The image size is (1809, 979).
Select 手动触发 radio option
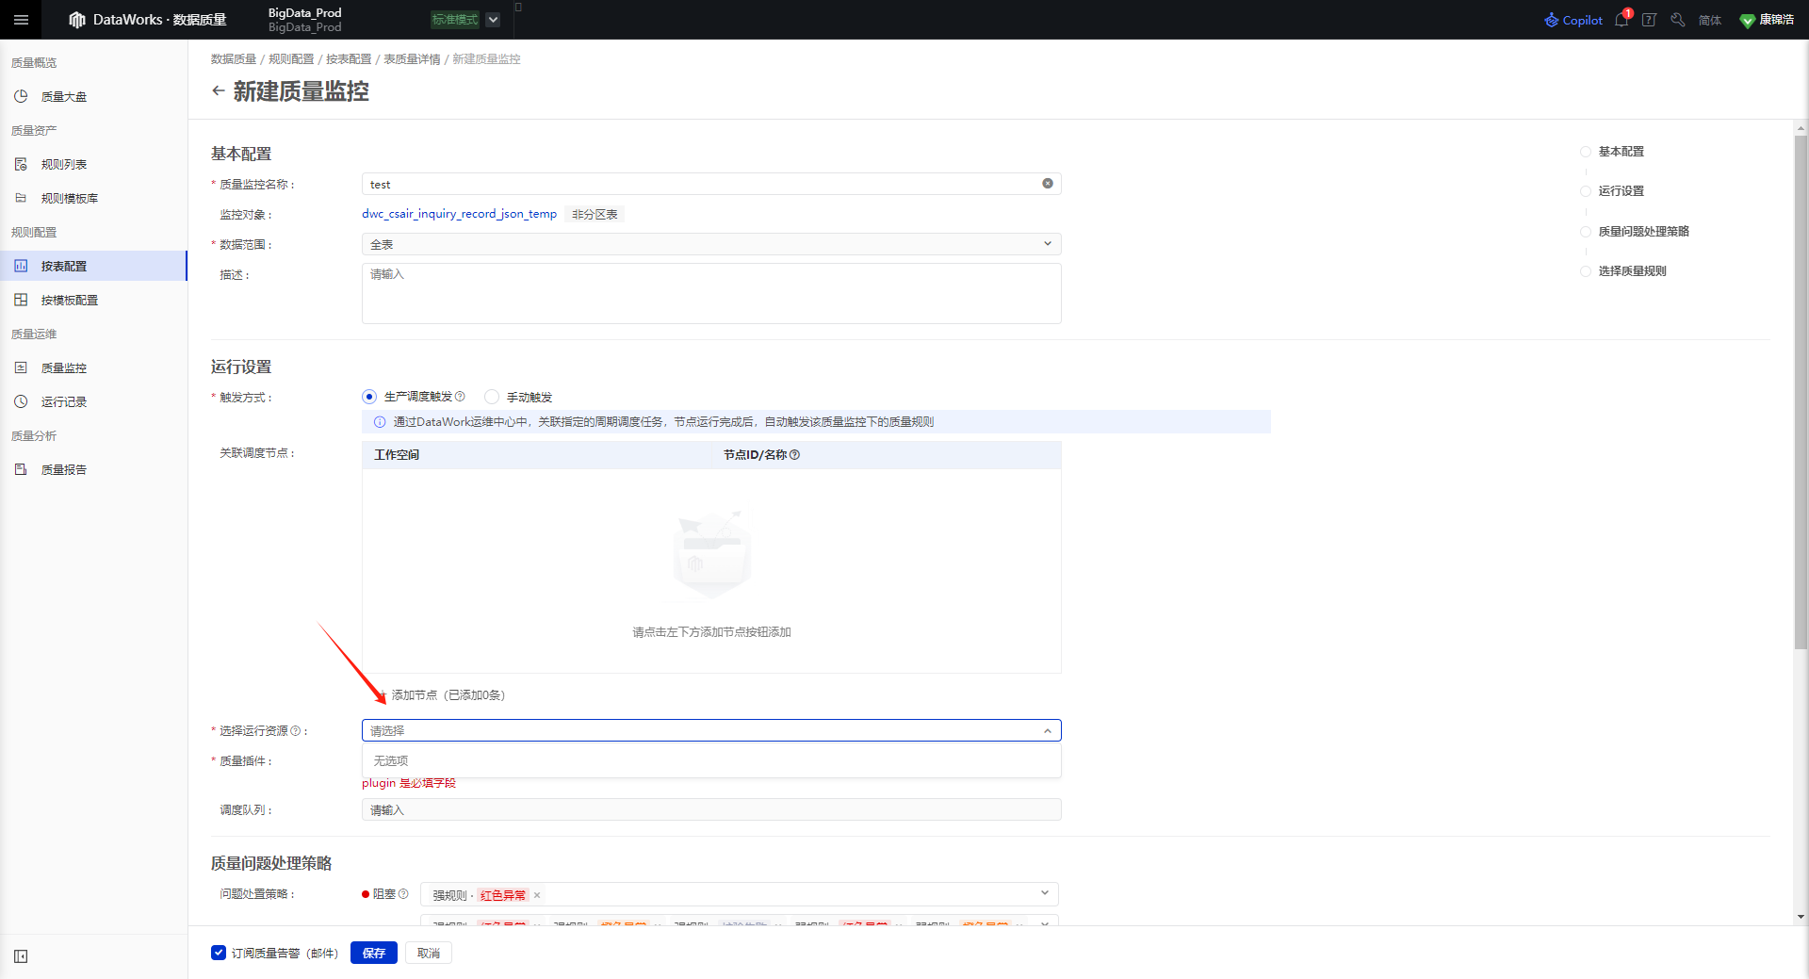point(492,397)
